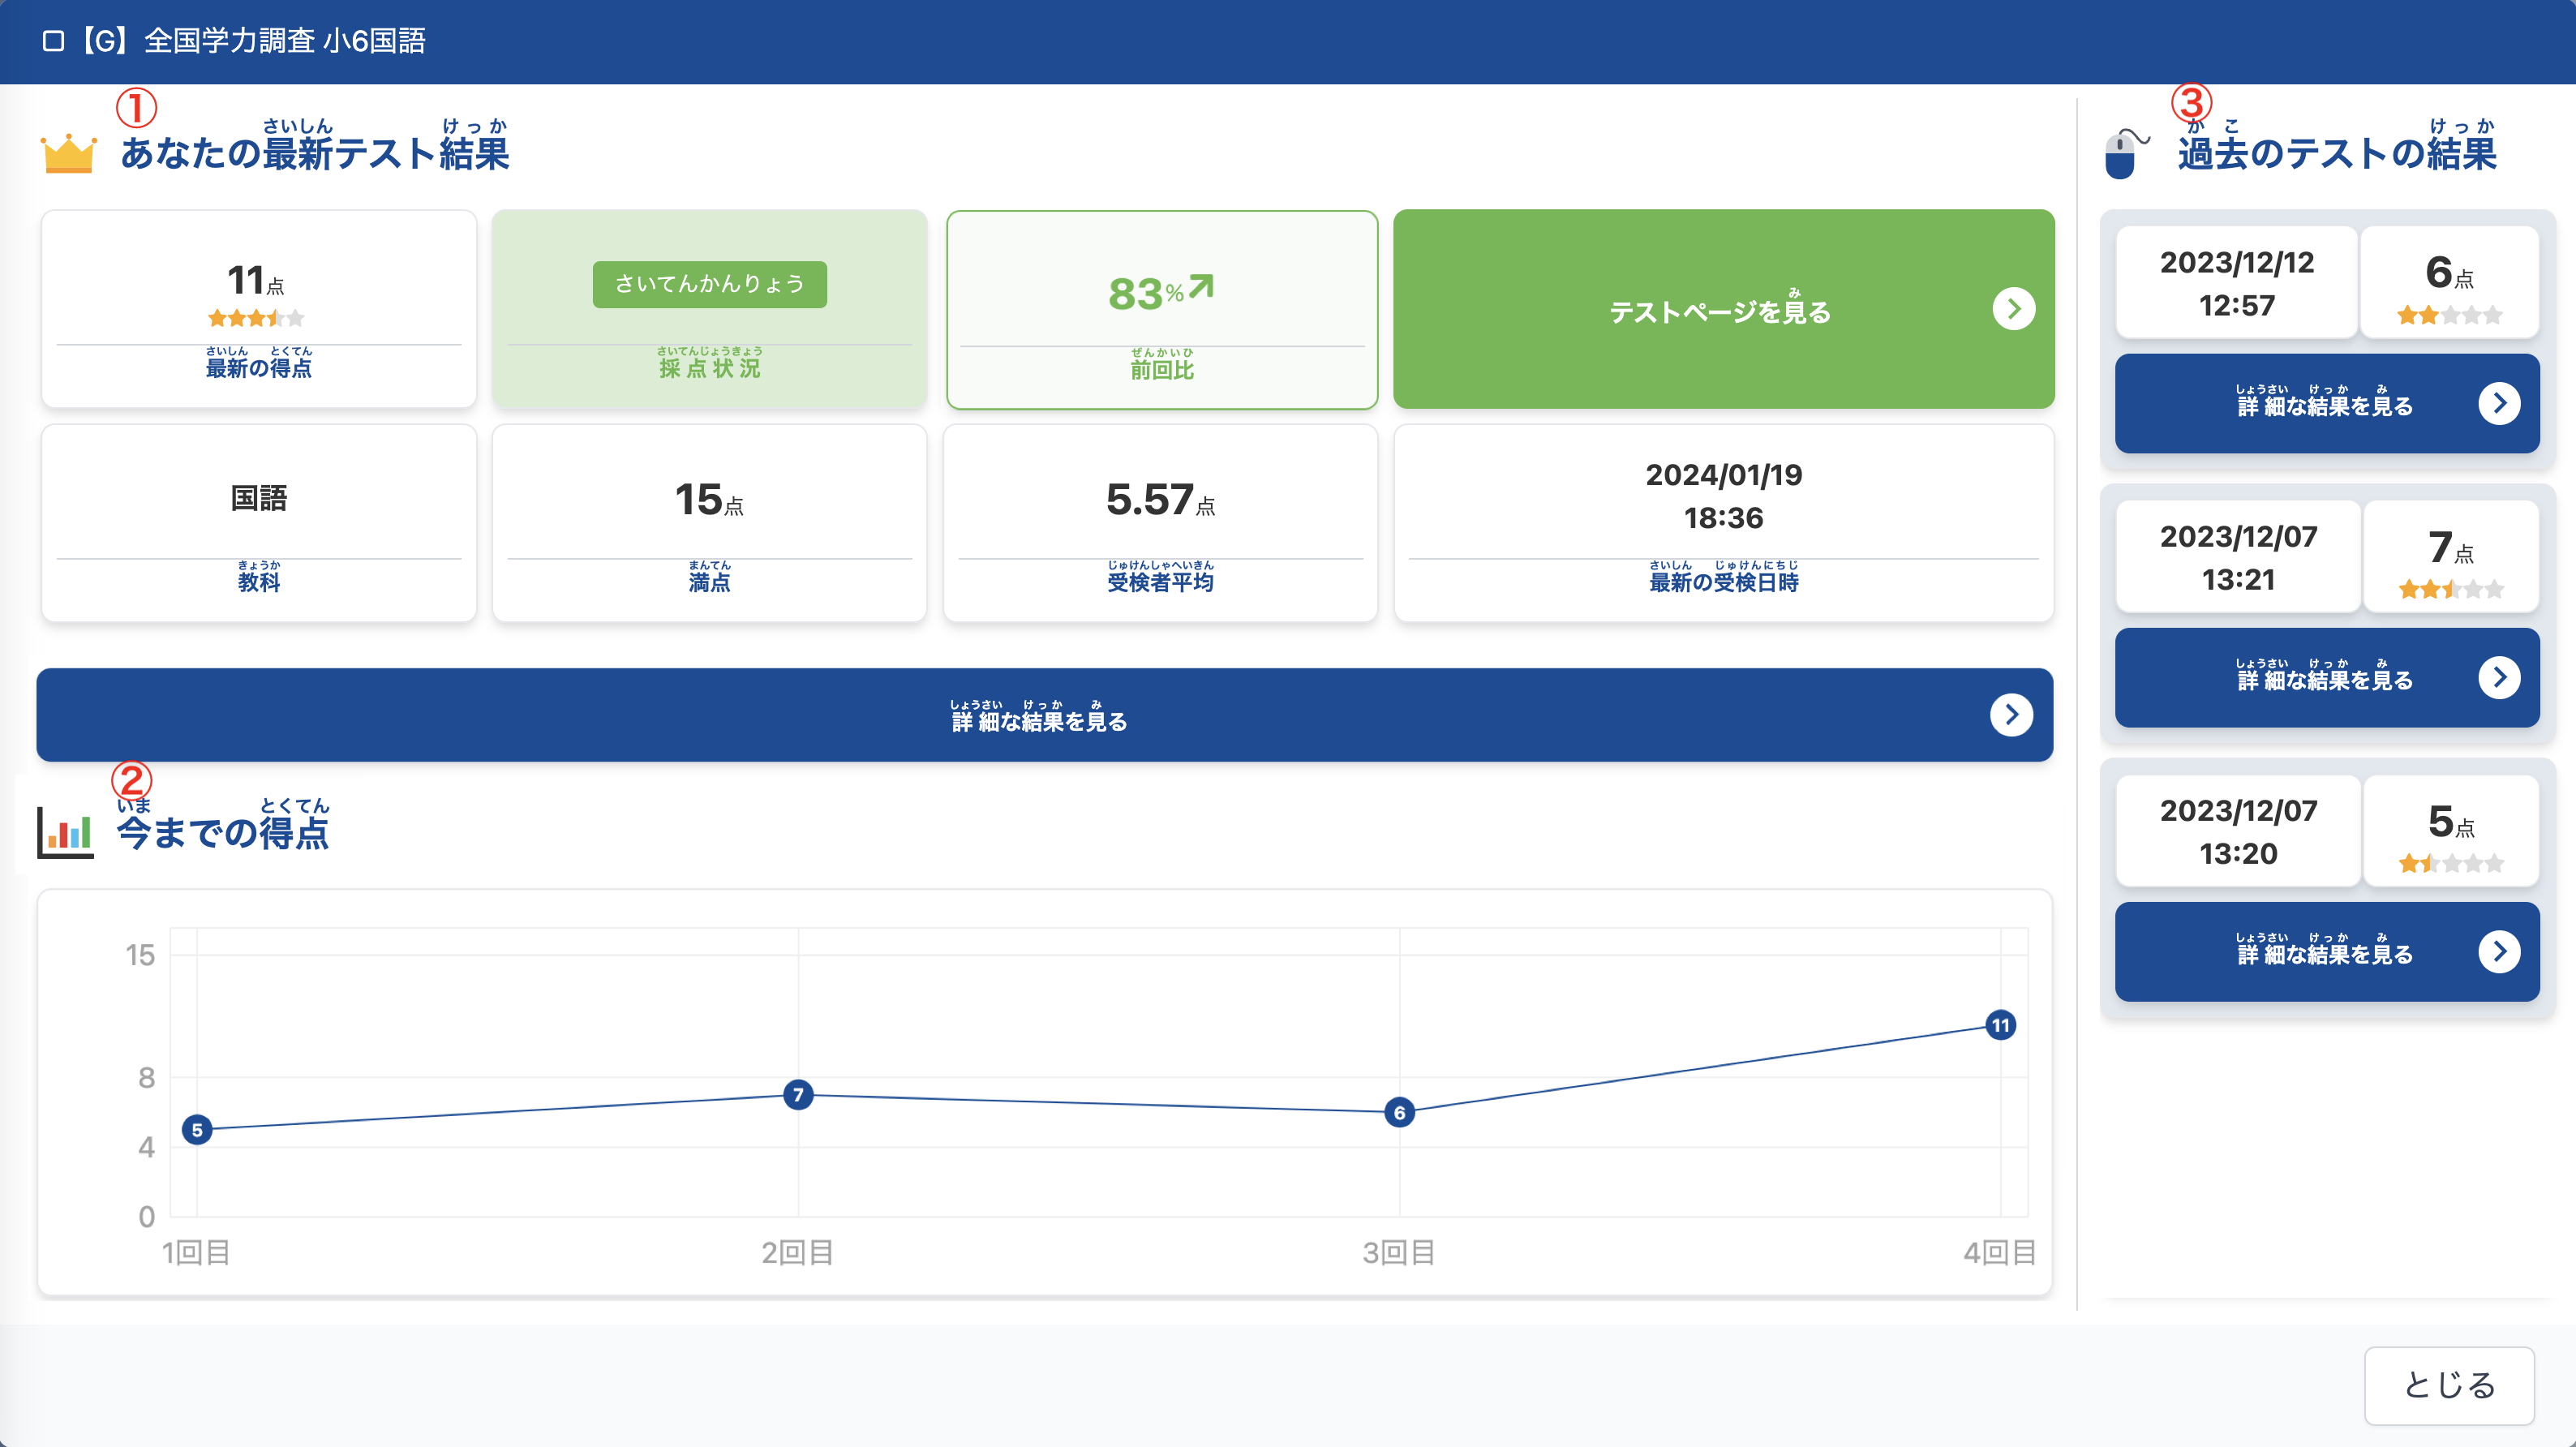This screenshot has width=2576, height=1447.
Task: Click the star rating under the 6点 score
Action: (x=2449, y=316)
